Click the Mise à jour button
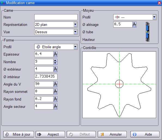The image size is (162, 140). click(19, 134)
